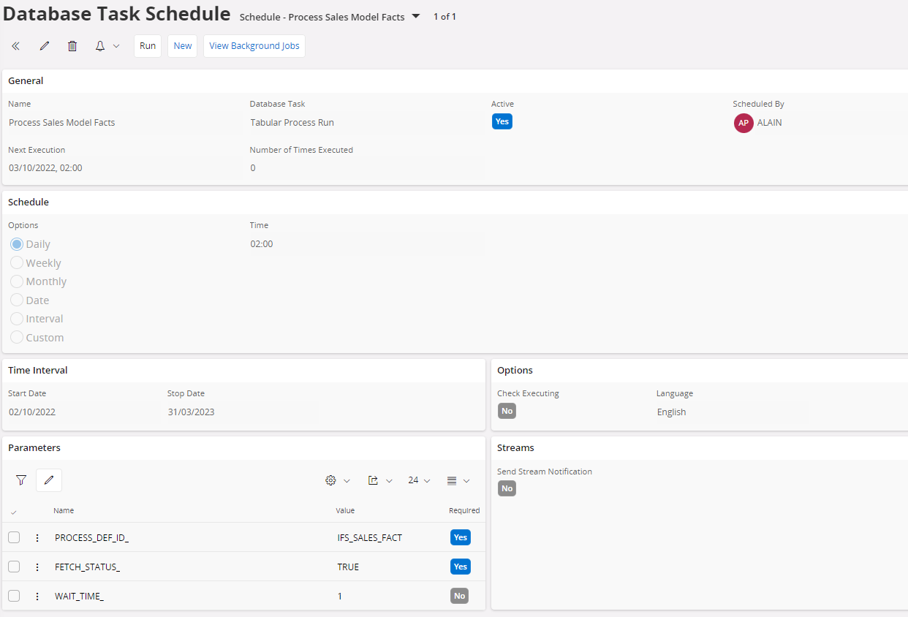This screenshot has height=617, width=908.
Task: Select the edit pencil toolbar icon
Action: [x=44, y=45]
